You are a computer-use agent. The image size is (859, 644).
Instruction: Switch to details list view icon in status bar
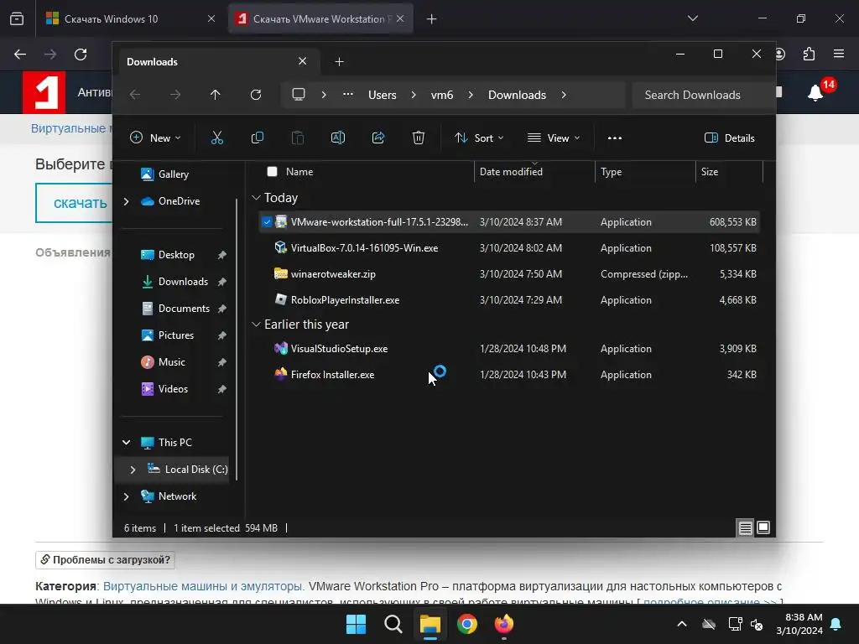click(745, 528)
